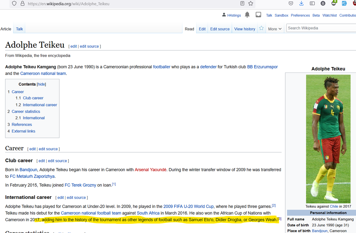Click edit source beside the page title

[x=89, y=46]
